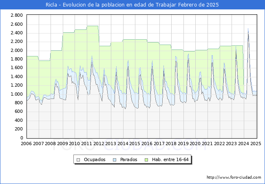
Task: Click the 0 y-axis label
Action: [x=22, y=138]
